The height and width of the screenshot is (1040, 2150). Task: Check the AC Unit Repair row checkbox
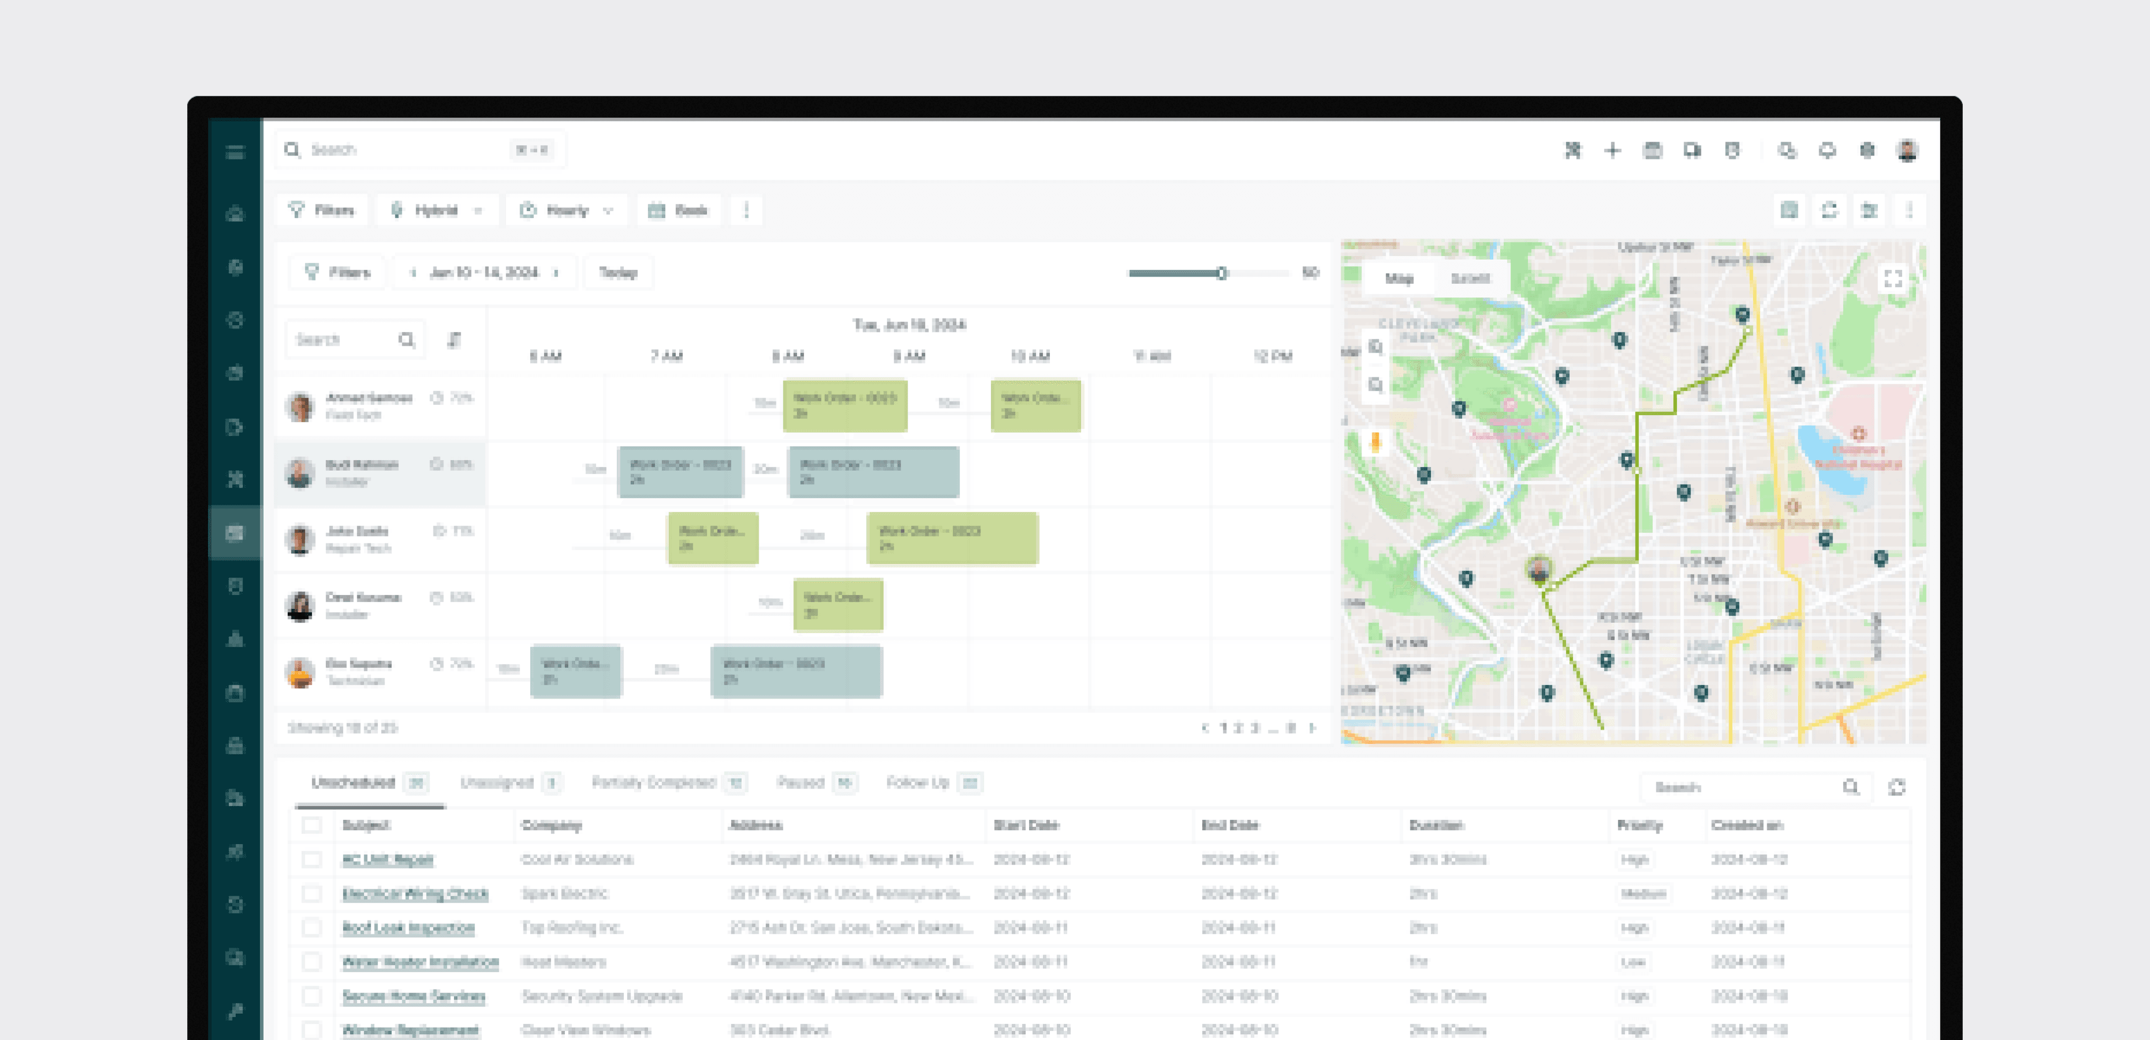click(x=312, y=859)
